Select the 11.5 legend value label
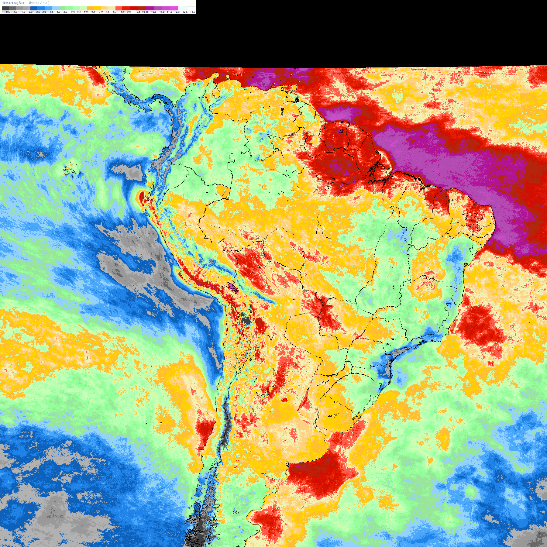Screen dimensions: 547x547 (x=169, y=12)
